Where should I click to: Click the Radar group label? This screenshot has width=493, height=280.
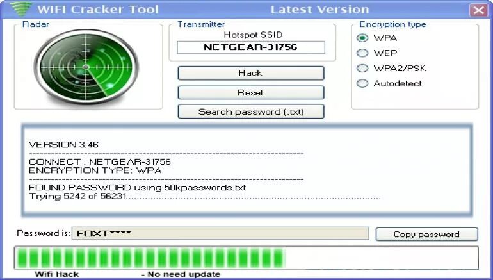[x=35, y=24]
